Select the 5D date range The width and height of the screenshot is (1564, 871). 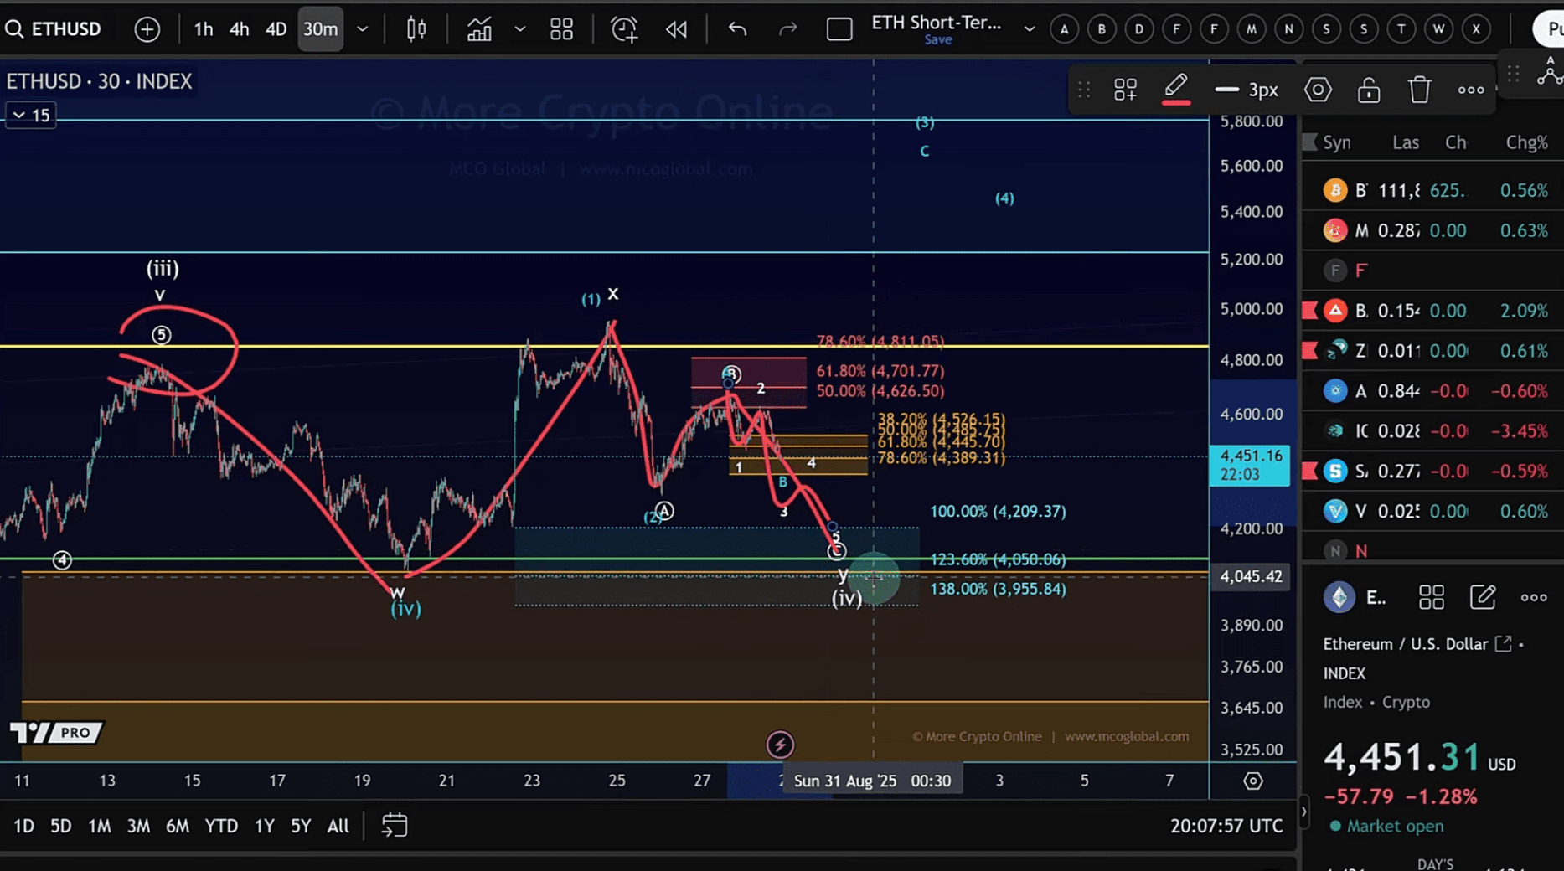tap(60, 826)
